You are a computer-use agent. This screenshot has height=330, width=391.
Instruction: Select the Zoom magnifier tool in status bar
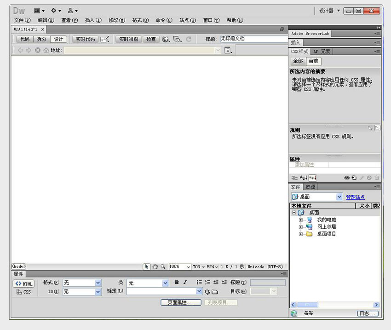[163, 266]
